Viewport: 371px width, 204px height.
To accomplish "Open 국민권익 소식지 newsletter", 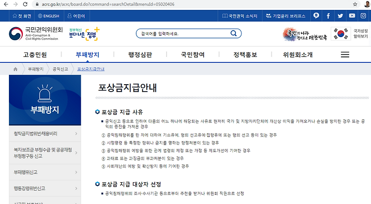I will click(240, 16).
